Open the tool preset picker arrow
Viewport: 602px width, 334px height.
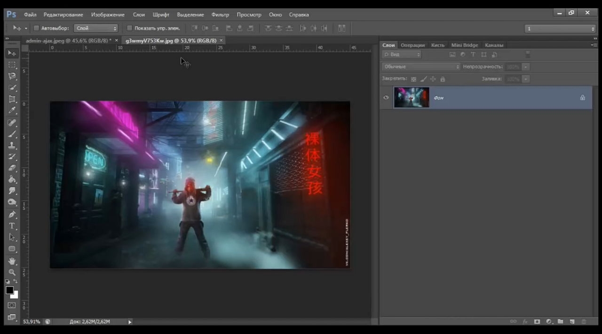(x=26, y=28)
